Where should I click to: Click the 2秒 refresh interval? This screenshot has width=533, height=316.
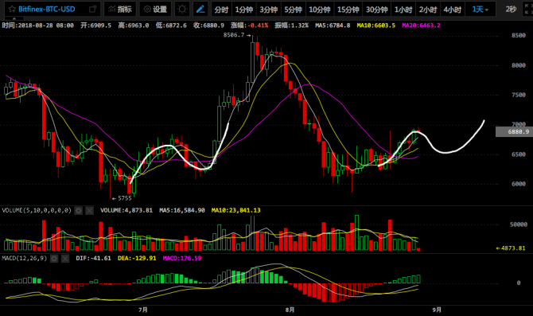[511, 10]
